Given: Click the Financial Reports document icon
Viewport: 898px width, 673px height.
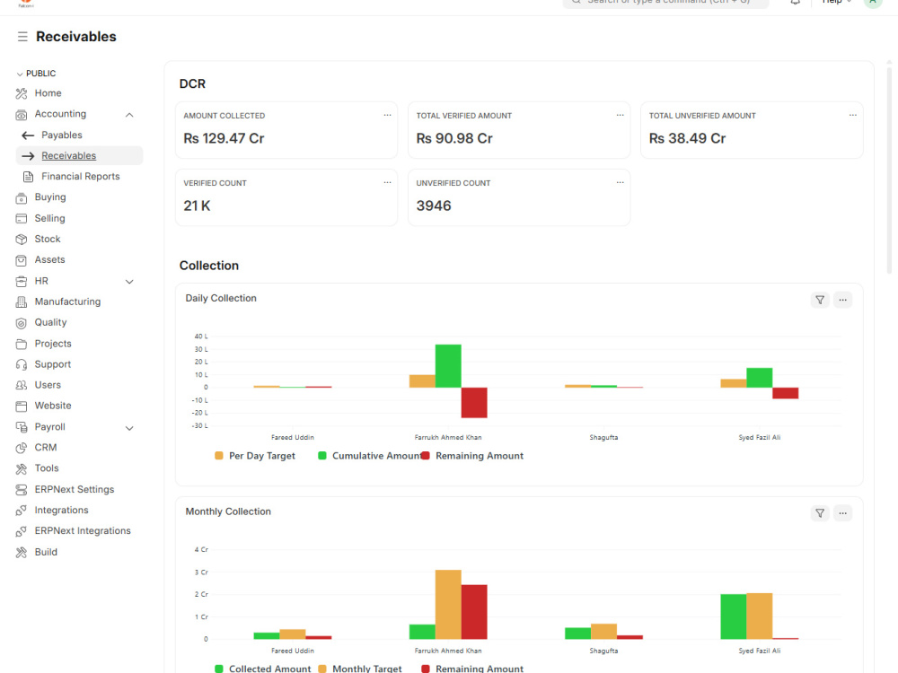Looking at the screenshot, I should pos(28,177).
